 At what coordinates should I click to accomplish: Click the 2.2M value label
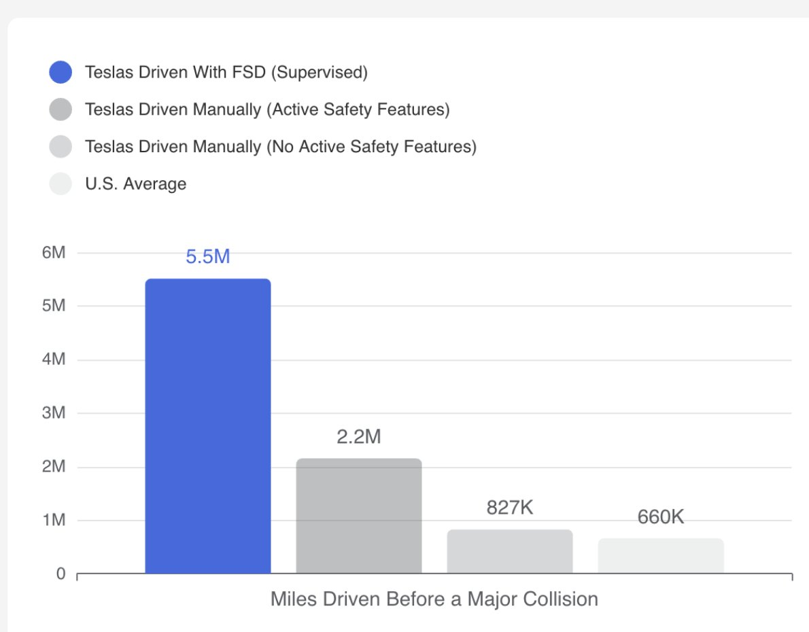pyautogui.click(x=359, y=437)
